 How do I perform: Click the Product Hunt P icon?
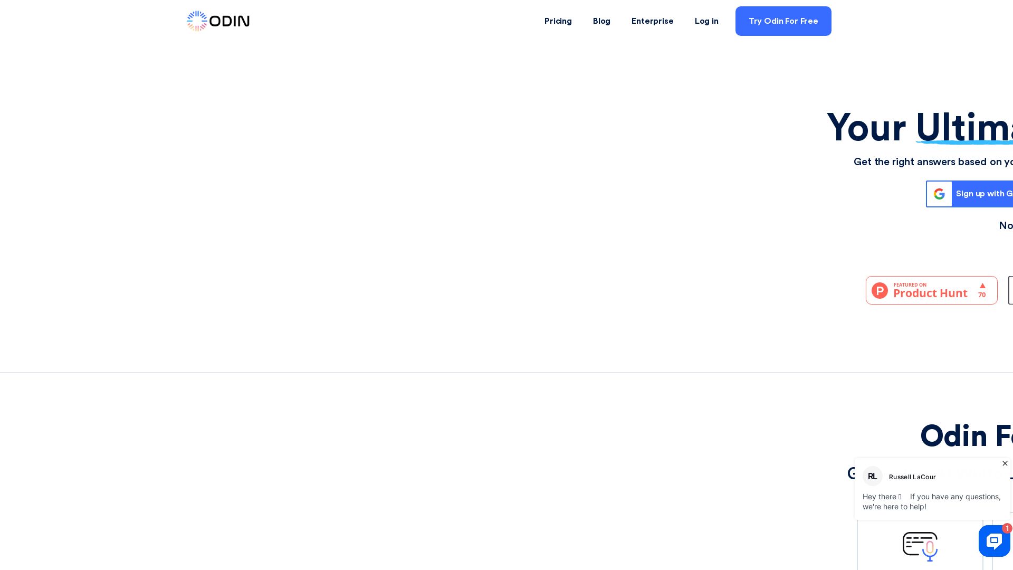click(880, 290)
